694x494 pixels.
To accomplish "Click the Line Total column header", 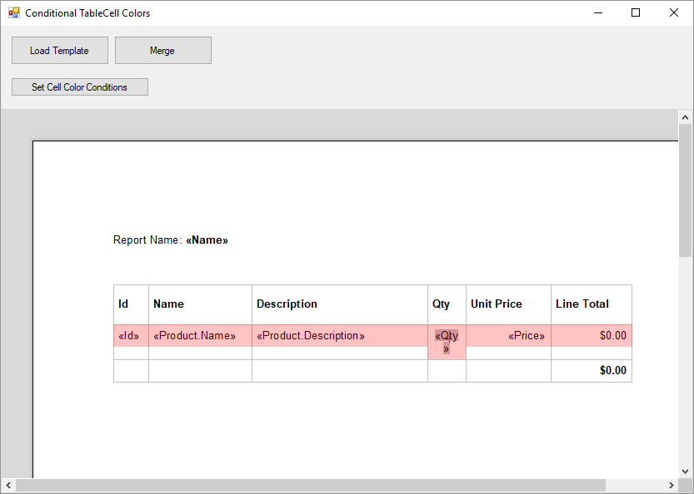I will point(582,304).
